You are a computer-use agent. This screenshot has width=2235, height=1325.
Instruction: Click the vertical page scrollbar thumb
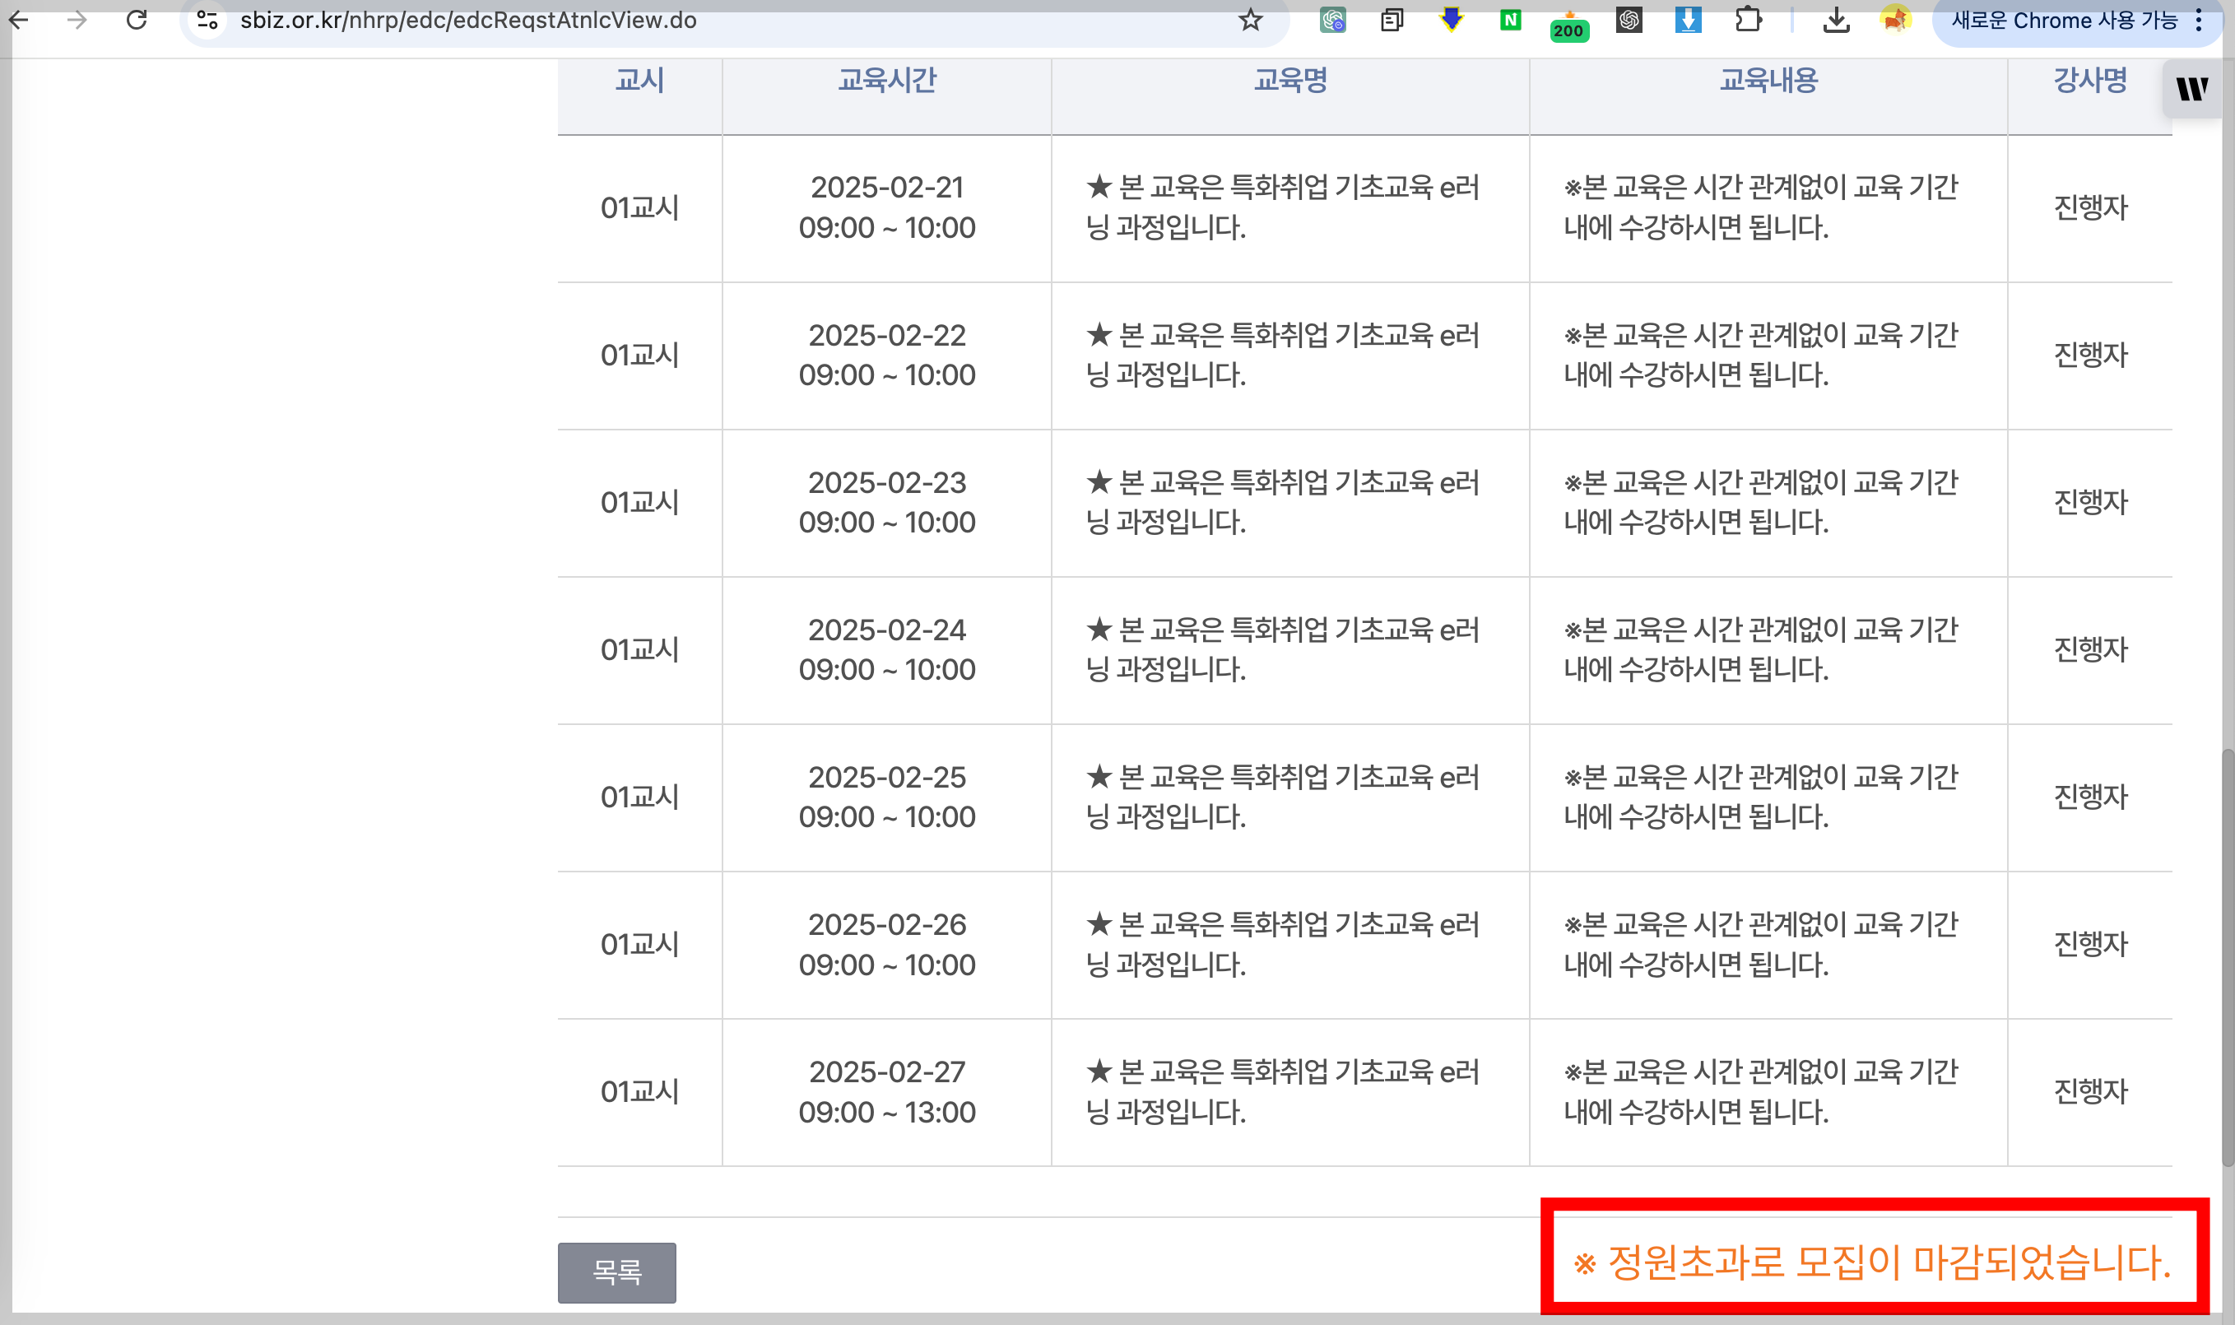click(2227, 955)
